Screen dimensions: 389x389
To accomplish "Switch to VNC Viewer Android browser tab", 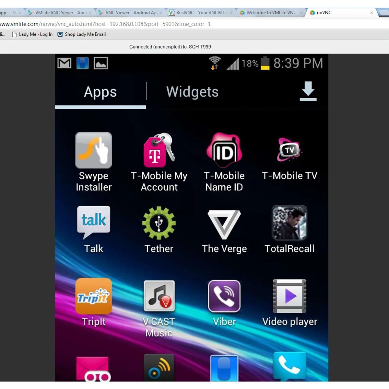I will (x=130, y=13).
